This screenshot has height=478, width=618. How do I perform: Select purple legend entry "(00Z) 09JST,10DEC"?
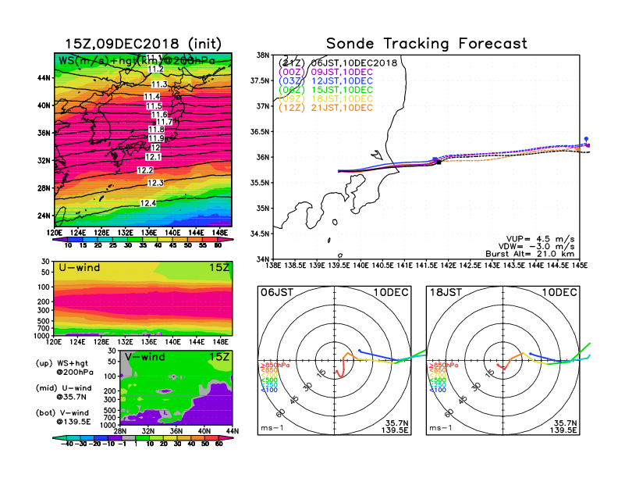click(x=325, y=72)
